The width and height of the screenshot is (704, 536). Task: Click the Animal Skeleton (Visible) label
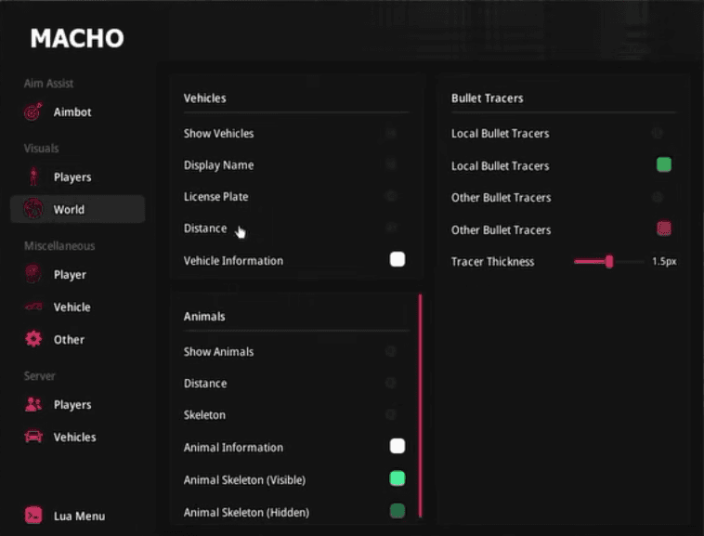(x=244, y=480)
